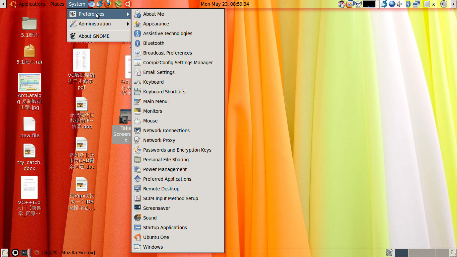
Task: Open Preferred Applications
Action: click(178, 179)
